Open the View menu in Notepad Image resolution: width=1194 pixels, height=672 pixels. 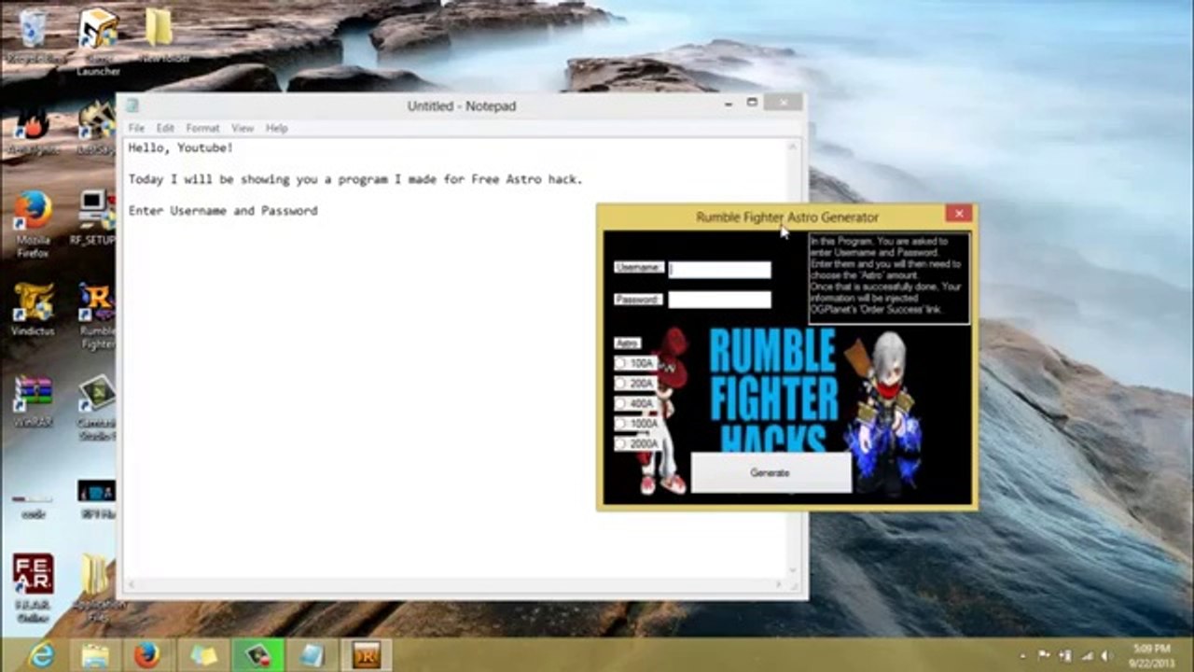[x=243, y=128]
